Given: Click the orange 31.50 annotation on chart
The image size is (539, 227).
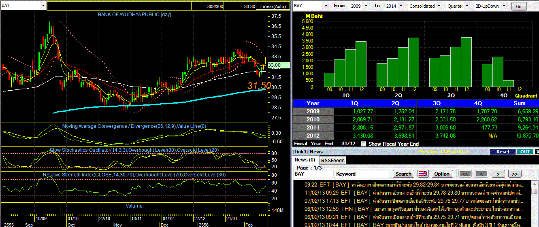Looking at the screenshot, I should 260,85.
